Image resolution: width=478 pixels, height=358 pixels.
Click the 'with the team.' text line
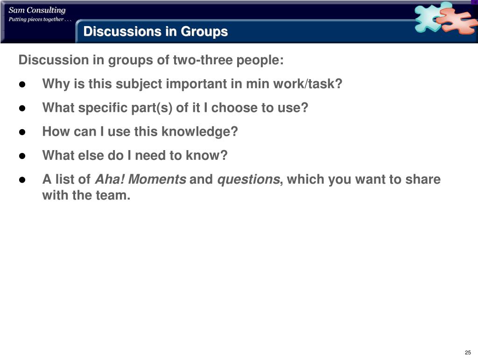pos(86,195)
